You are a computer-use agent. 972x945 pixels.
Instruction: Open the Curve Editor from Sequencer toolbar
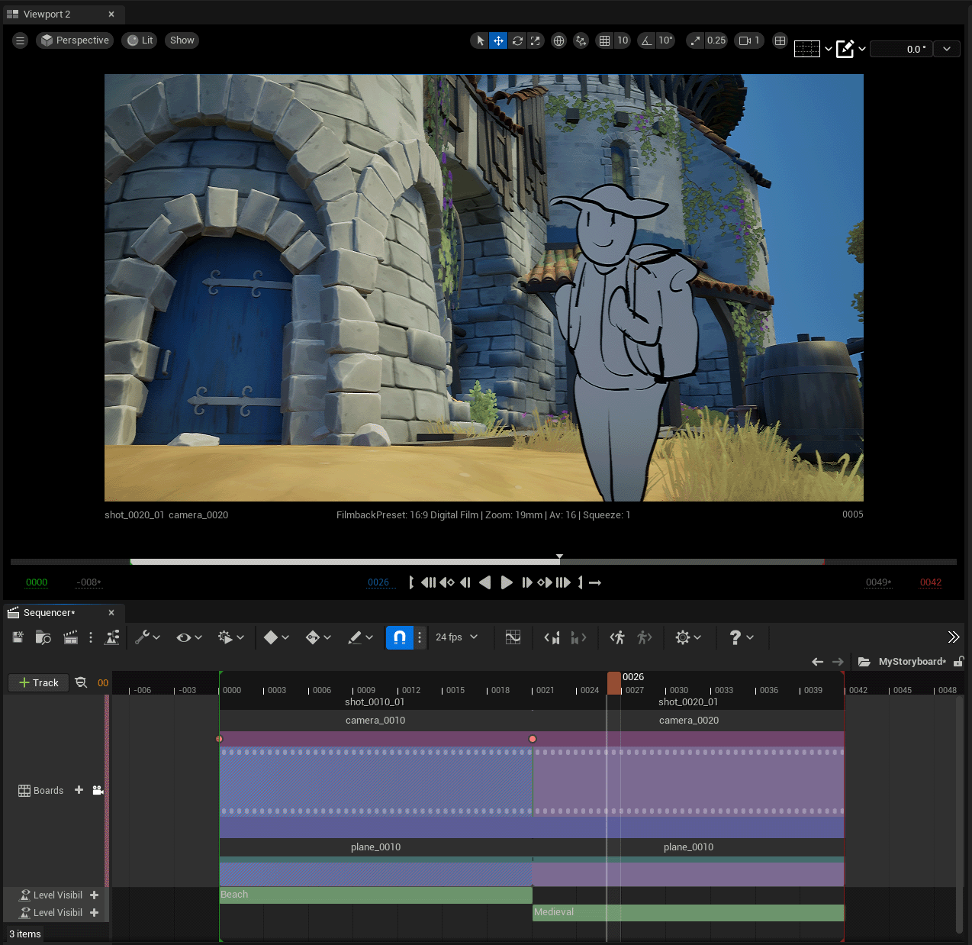tap(513, 637)
